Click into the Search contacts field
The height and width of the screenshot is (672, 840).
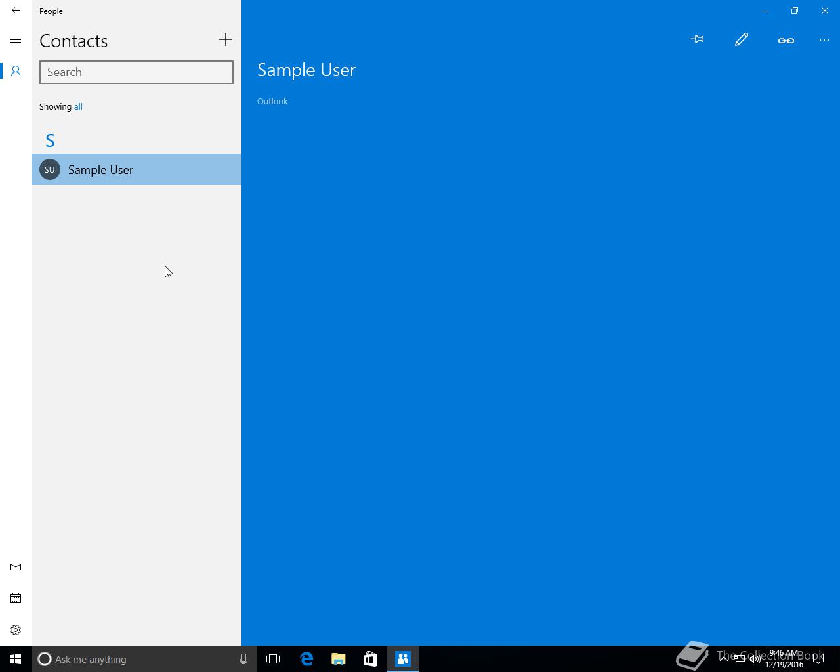136,72
